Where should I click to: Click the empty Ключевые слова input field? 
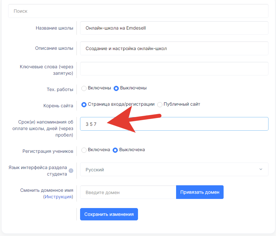[x=174, y=69]
